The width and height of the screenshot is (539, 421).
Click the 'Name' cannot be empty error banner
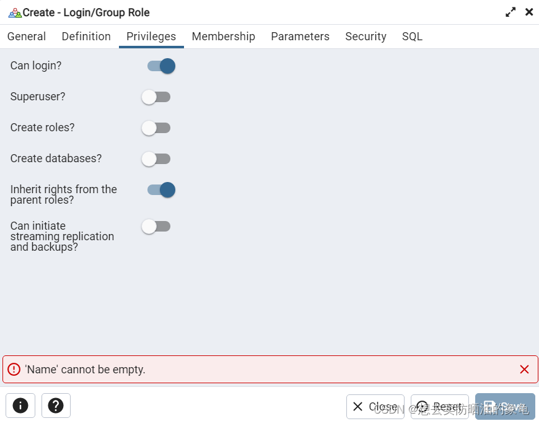click(248, 369)
